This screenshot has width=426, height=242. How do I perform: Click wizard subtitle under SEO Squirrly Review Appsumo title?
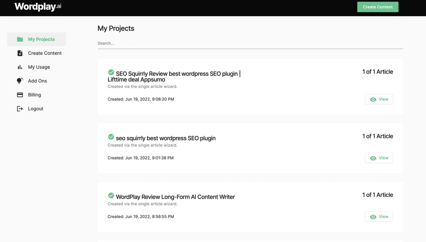142,86
